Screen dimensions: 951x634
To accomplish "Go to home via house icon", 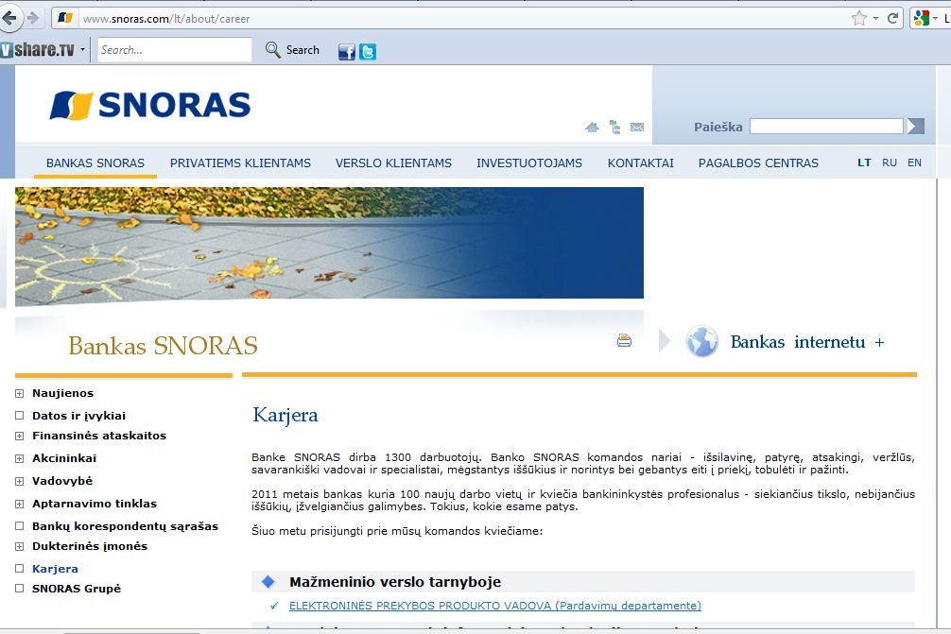I will click(592, 128).
